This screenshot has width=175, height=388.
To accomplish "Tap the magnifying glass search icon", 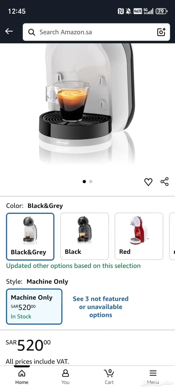I will click(31, 32).
